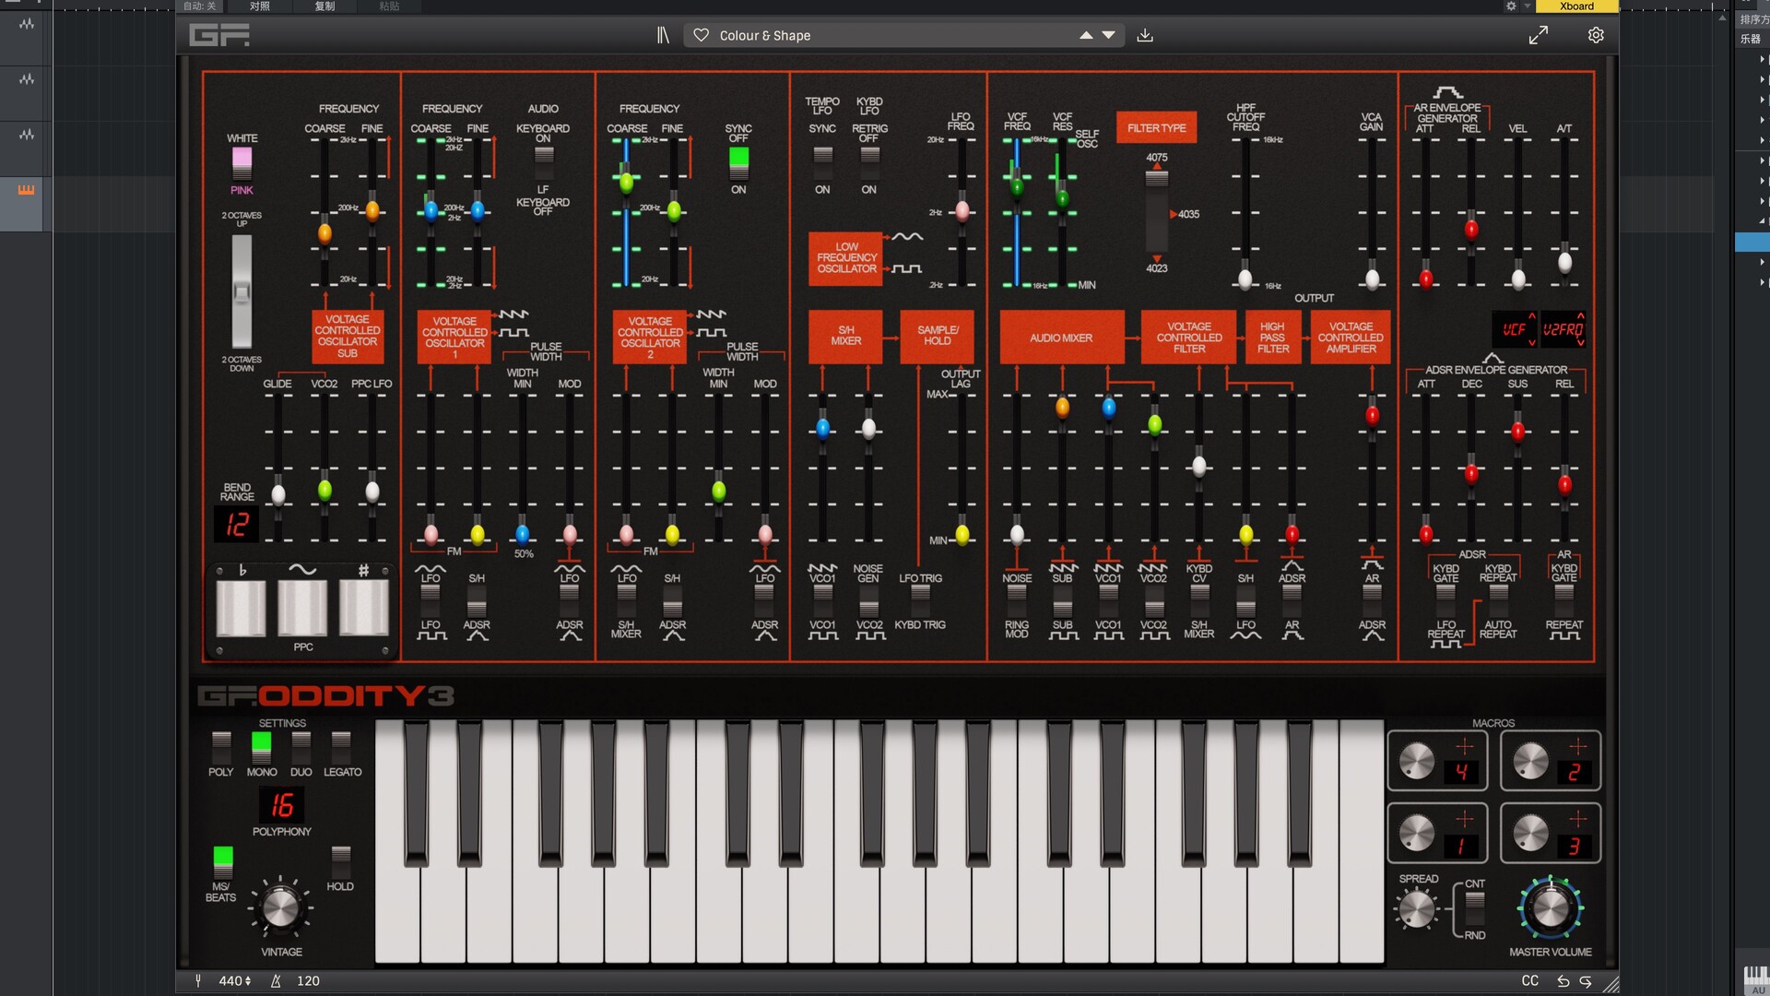Screen dimensions: 1770x996
Task: Toggle the Tempo LFO Sync switch
Action: (822, 164)
